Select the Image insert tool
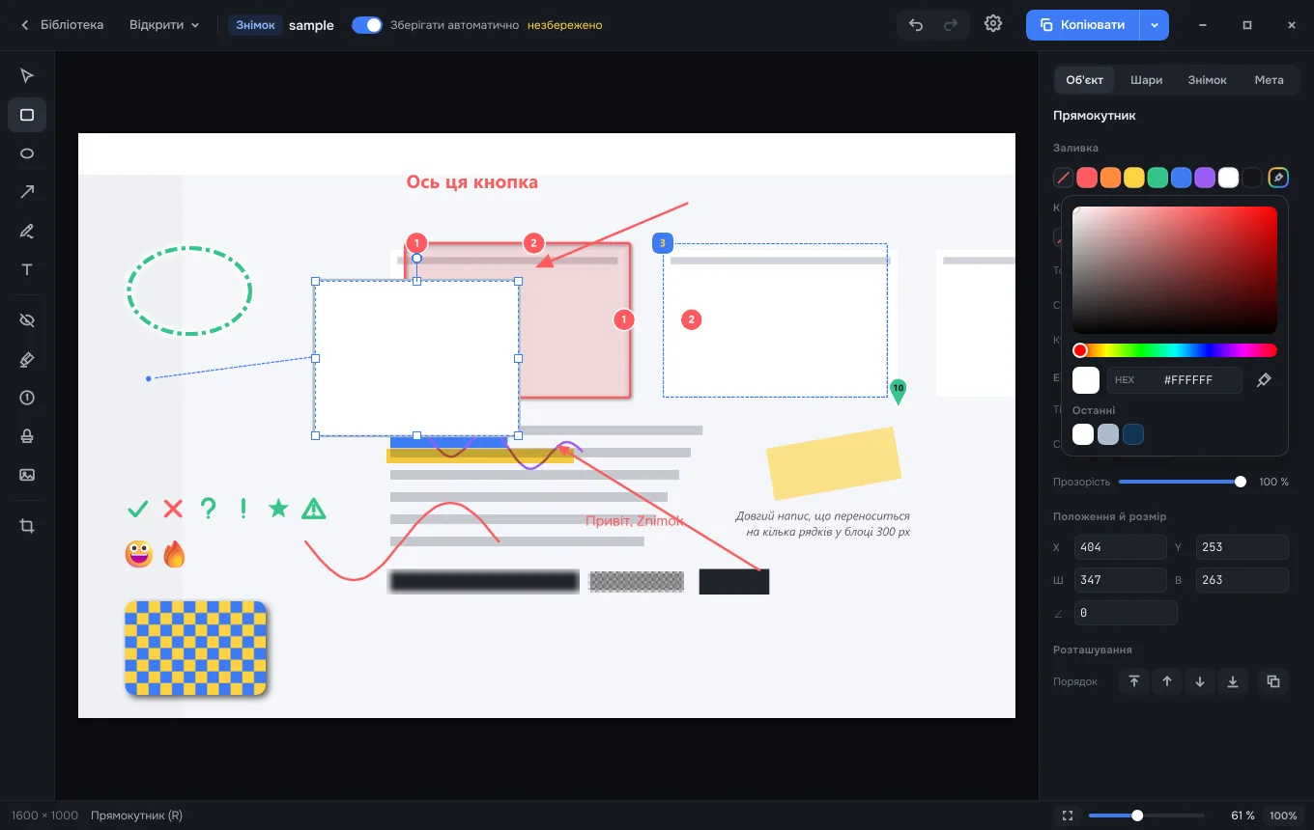The height and width of the screenshot is (830, 1314). click(27, 475)
